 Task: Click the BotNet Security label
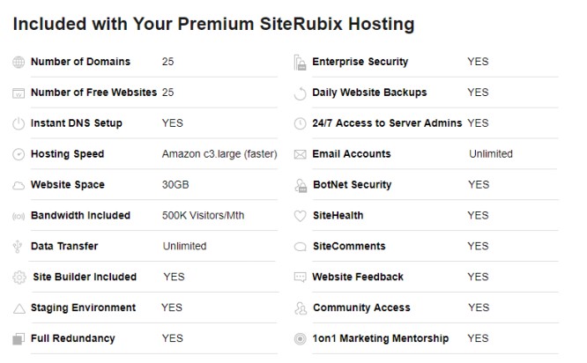click(352, 184)
